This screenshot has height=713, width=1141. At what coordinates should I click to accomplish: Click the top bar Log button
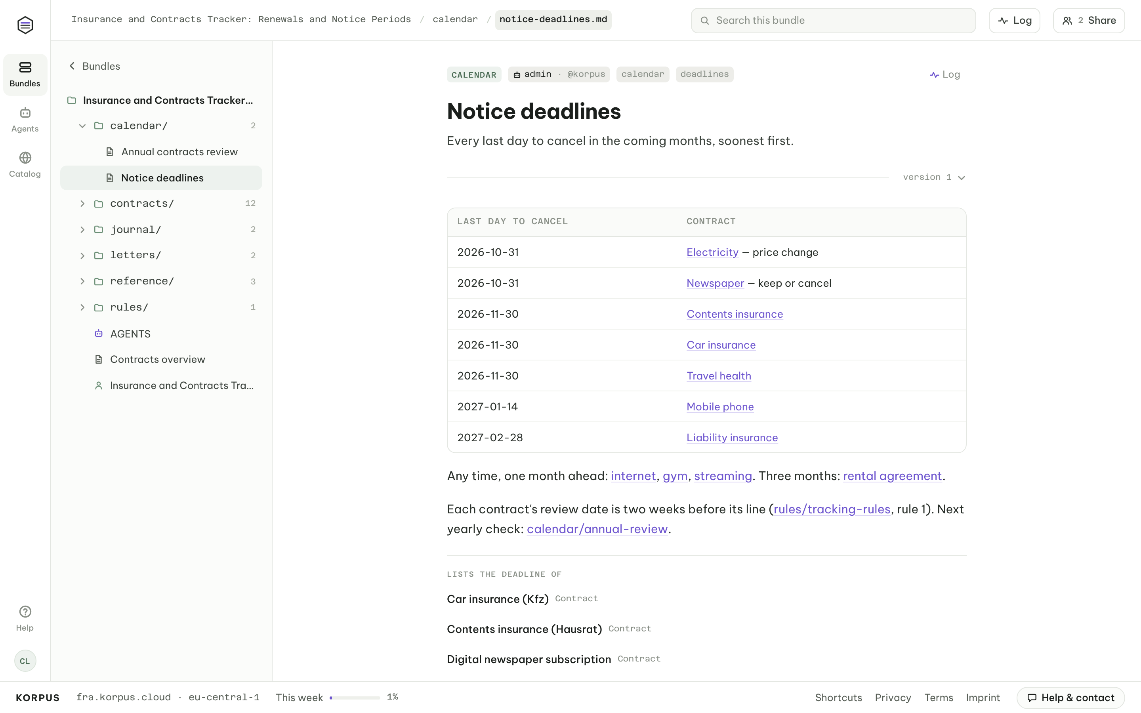coord(1014,20)
